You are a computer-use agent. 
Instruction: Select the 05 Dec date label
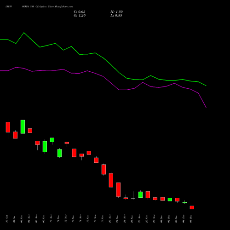click(191, 219)
